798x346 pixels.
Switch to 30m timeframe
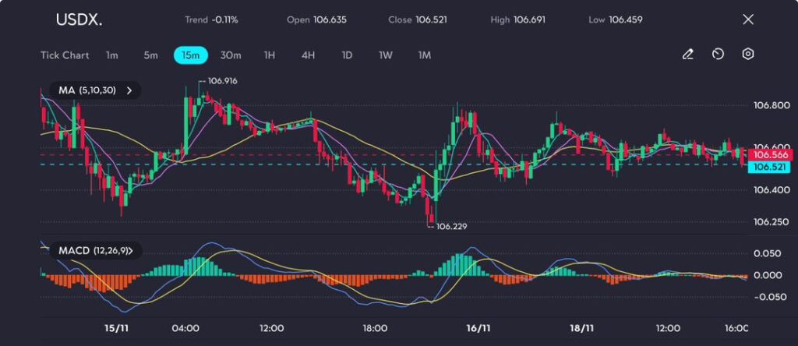tap(231, 55)
